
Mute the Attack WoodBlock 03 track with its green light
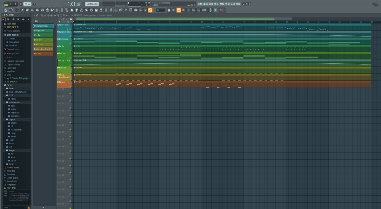pyautogui.click(x=70, y=79)
